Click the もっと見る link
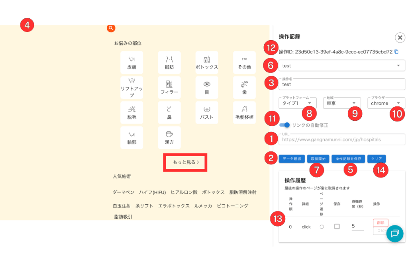The height and width of the screenshot is (272, 408). 185,162
